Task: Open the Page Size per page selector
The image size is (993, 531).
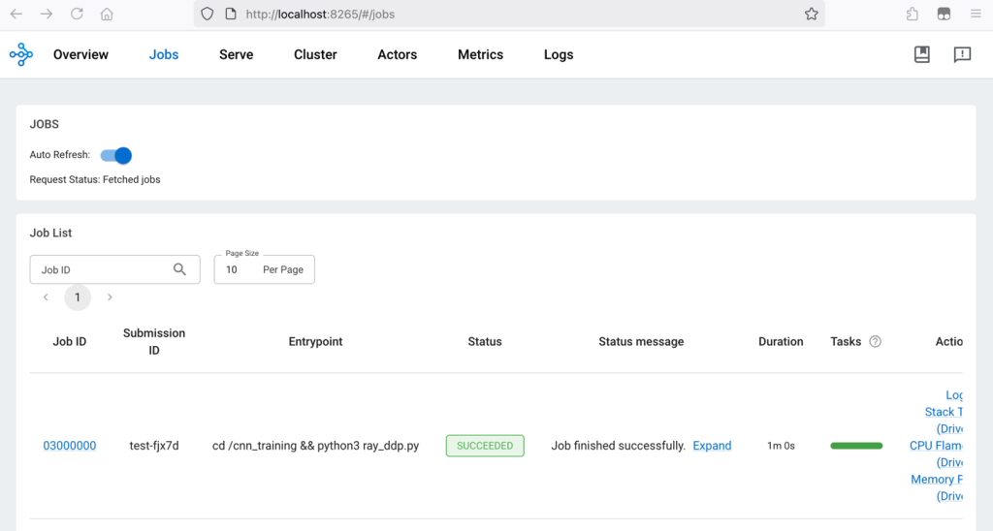Action: point(264,269)
